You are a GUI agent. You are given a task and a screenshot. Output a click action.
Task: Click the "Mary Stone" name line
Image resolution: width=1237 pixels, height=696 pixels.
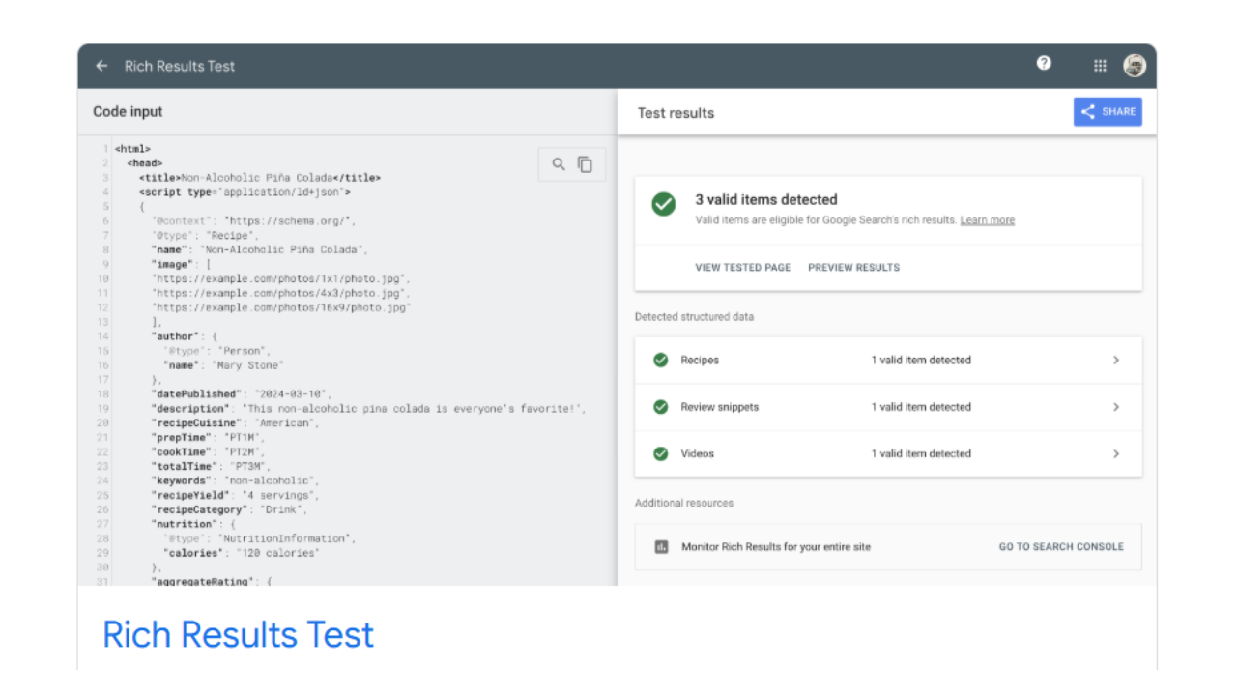[223, 365]
